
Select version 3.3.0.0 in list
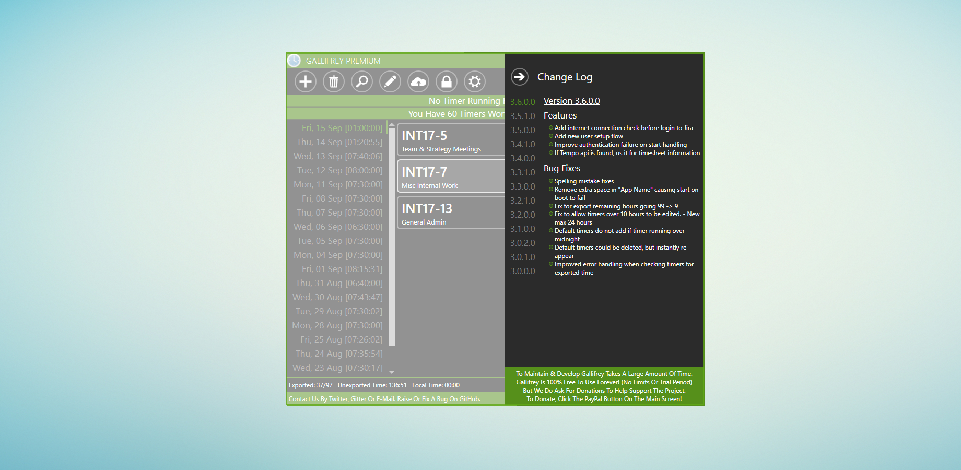pyautogui.click(x=523, y=186)
